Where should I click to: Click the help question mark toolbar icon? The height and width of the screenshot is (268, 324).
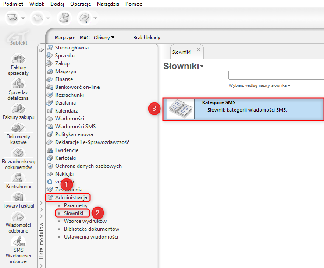coord(84,18)
